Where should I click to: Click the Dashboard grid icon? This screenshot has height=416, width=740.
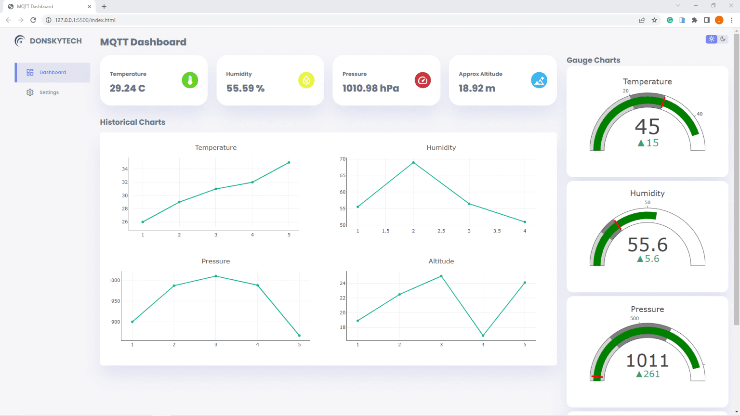point(29,72)
